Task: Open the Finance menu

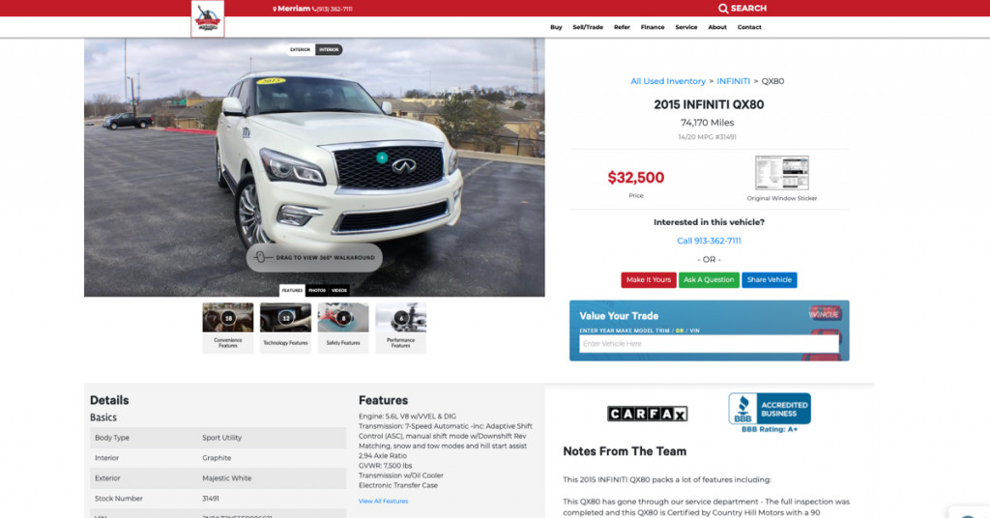Action: tap(653, 27)
